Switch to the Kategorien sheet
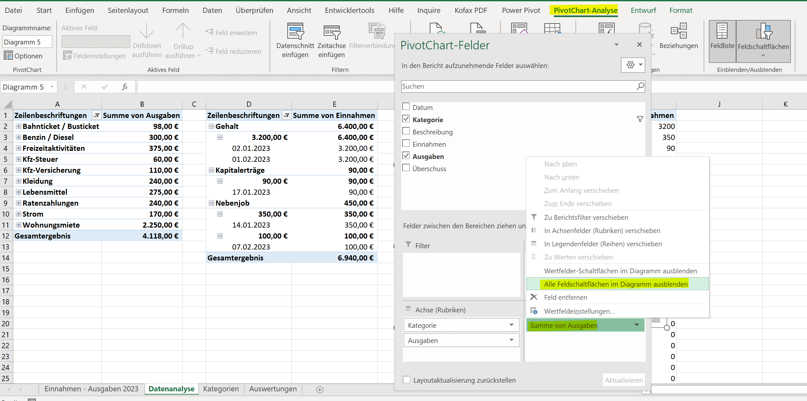Image resolution: width=807 pixels, height=401 pixels. 221,389
